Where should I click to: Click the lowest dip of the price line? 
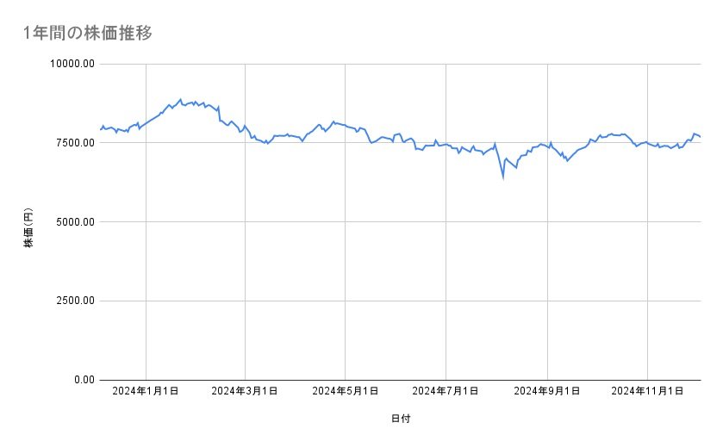503,177
